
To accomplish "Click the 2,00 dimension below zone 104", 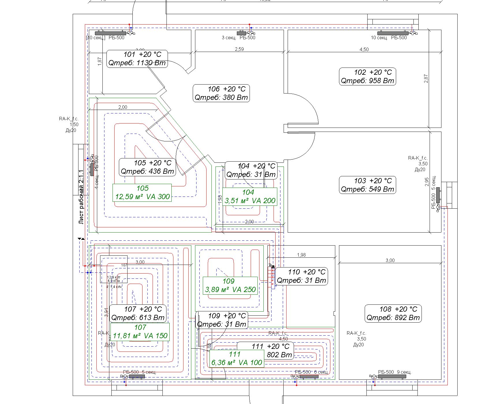I will click(x=249, y=222).
